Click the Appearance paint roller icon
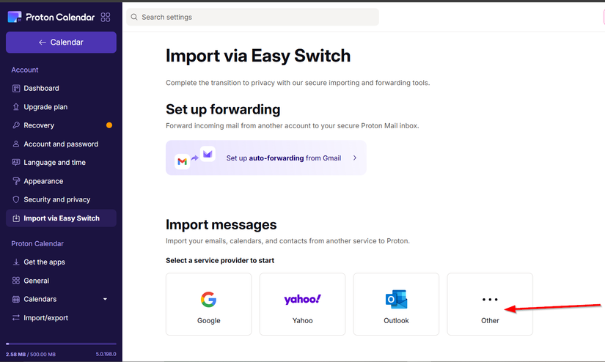The height and width of the screenshot is (362, 605). click(16, 181)
